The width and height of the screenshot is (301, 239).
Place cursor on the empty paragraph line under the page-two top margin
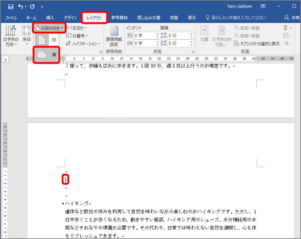coord(66,172)
